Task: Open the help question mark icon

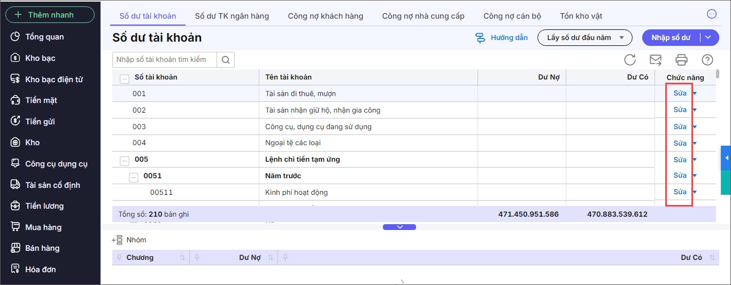Action: point(707,60)
